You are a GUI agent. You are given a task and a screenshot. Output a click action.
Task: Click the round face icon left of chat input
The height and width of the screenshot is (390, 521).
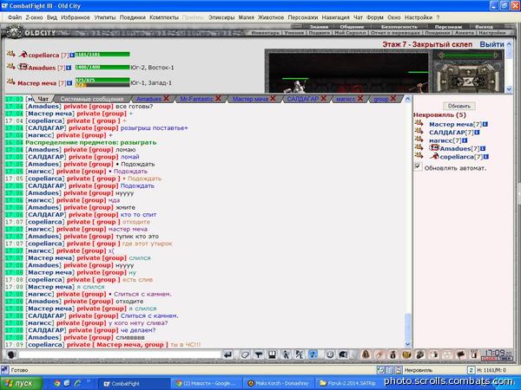point(11,354)
